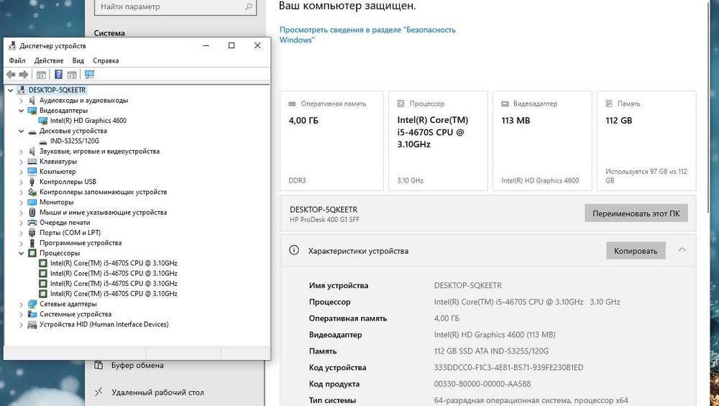
Task: Click device ID 333DDCC0-F1C3-4E81-B571-939FE230B1ED text
Action: pyautogui.click(x=508, y=367)
